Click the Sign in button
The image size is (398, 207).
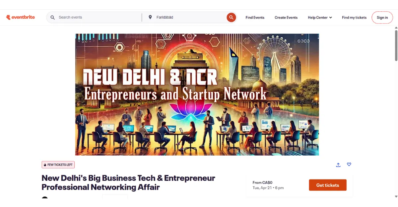tap(382, 18)
